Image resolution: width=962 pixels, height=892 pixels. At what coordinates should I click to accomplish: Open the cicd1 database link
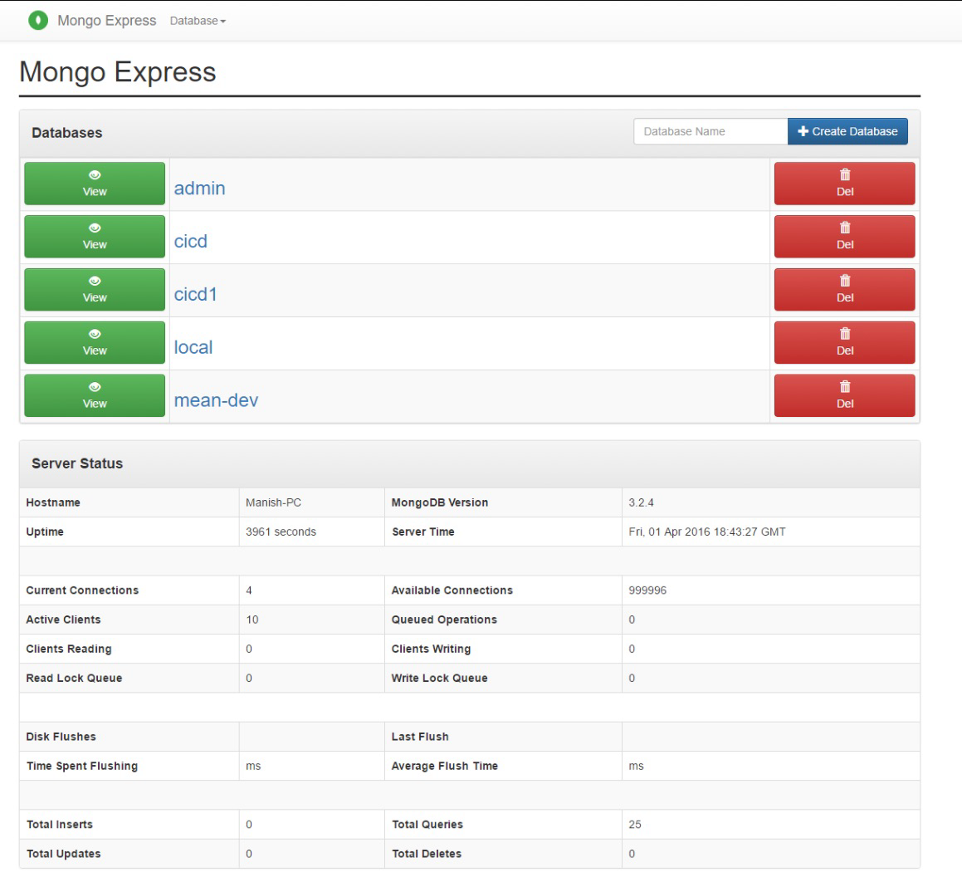tap(195, 294)
